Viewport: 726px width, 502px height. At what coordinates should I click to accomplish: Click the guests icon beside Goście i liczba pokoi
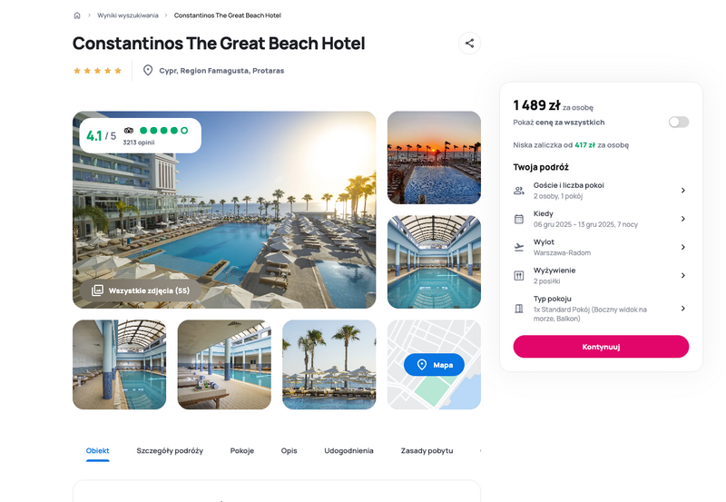[x=518, y=191]
